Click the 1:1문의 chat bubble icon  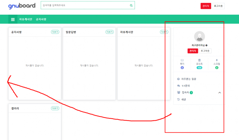pos(178,86)
